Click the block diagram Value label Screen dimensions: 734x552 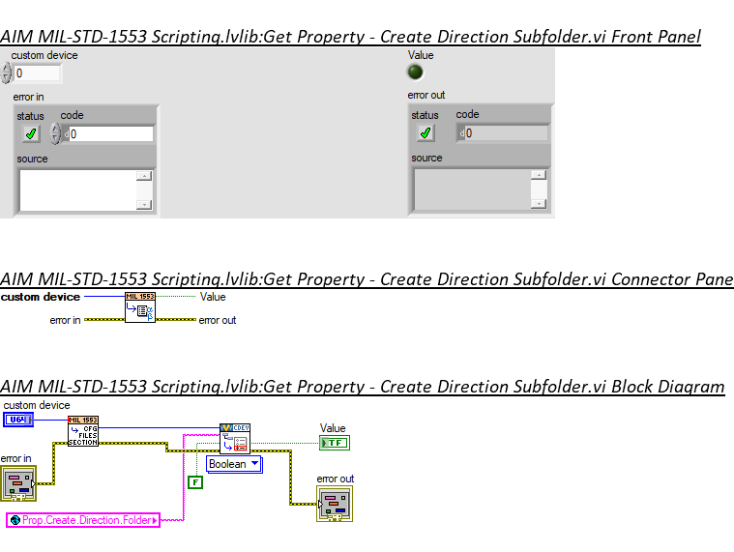click(x=333, y=428)
